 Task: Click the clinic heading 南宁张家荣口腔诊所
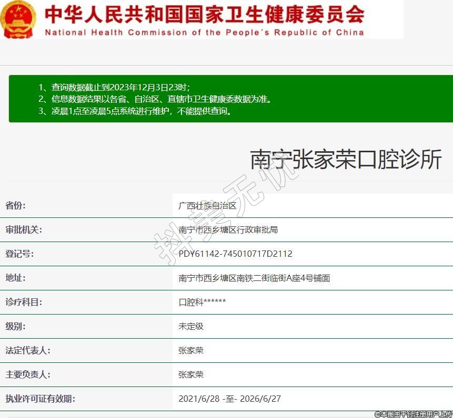click(x=346, y=160)
